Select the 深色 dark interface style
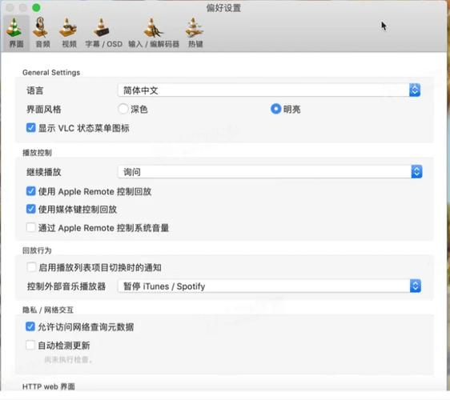 click(x=123, y=109)
